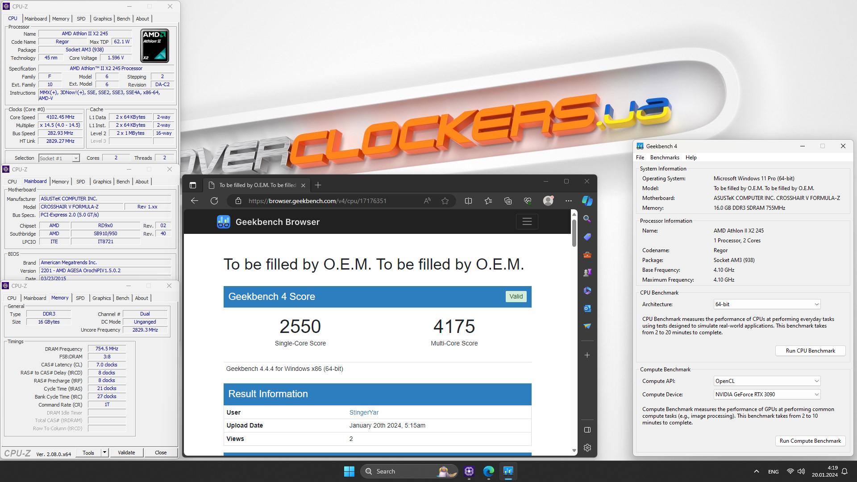The height and width of the screenshot is (482, 857).
Task: Click the taskbar Search box
Action: click(408, 471)
